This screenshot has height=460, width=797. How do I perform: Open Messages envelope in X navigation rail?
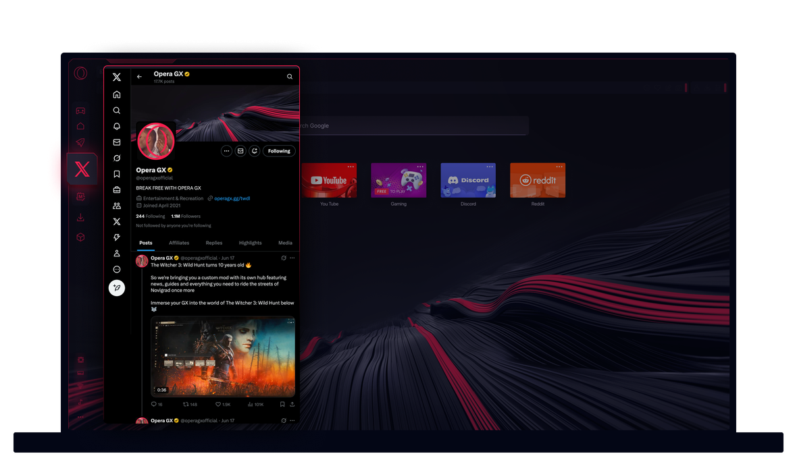click(116, 142)
